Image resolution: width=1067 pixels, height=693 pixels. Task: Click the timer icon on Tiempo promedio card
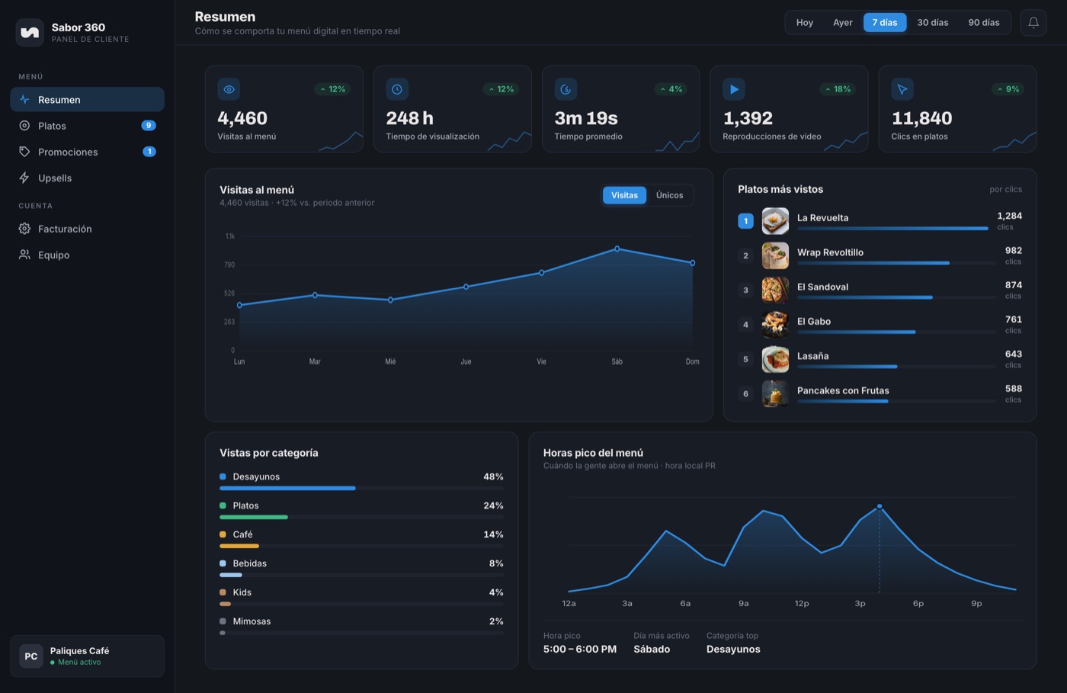pyautogui.click(x=566, y=89)
